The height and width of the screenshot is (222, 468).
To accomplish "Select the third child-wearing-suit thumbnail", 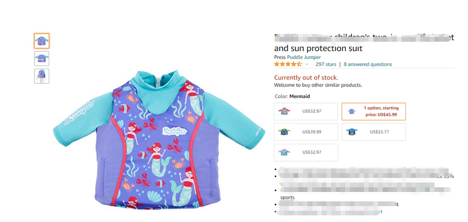I will [x=42, y=76].
